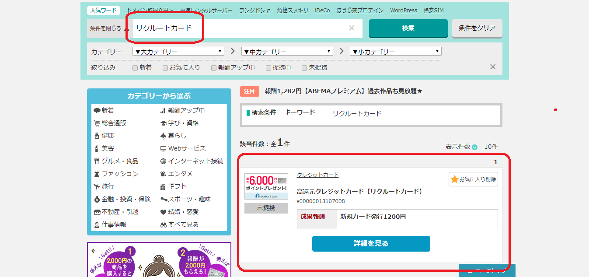Clear the search keyword with the X icon
The width and height of the screenshot is (589, 277).
[x=352, y=28]
